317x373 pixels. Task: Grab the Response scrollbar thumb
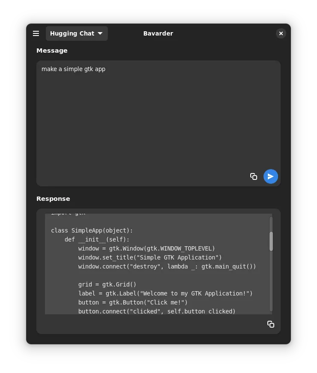pos(271,241)
